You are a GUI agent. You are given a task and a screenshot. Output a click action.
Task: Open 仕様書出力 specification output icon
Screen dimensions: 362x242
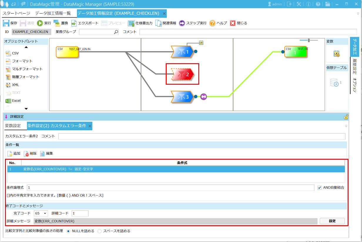131,23
